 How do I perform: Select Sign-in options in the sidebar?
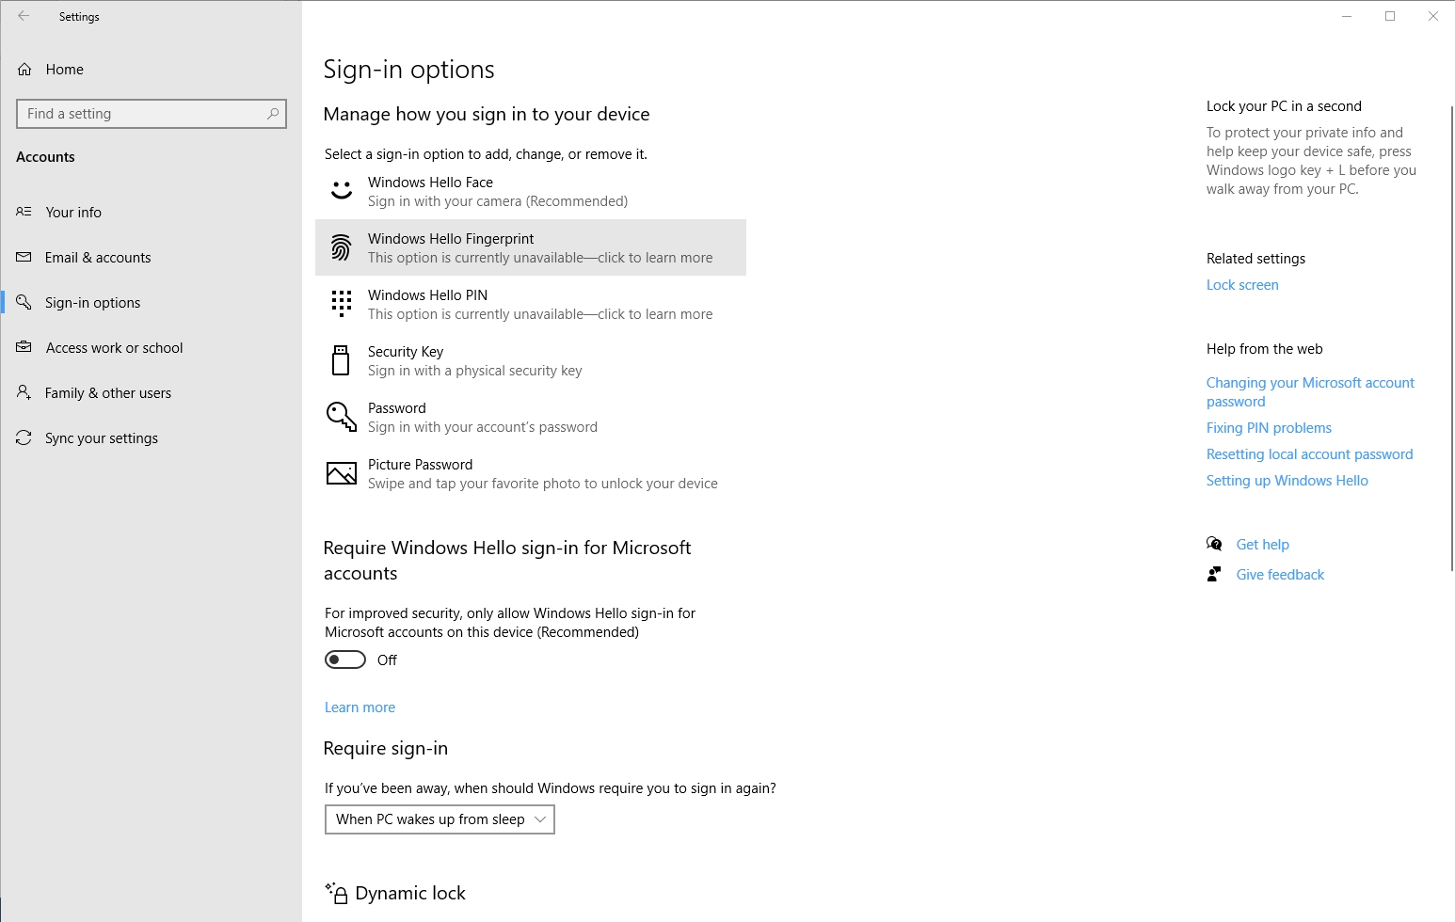(93, 302)
